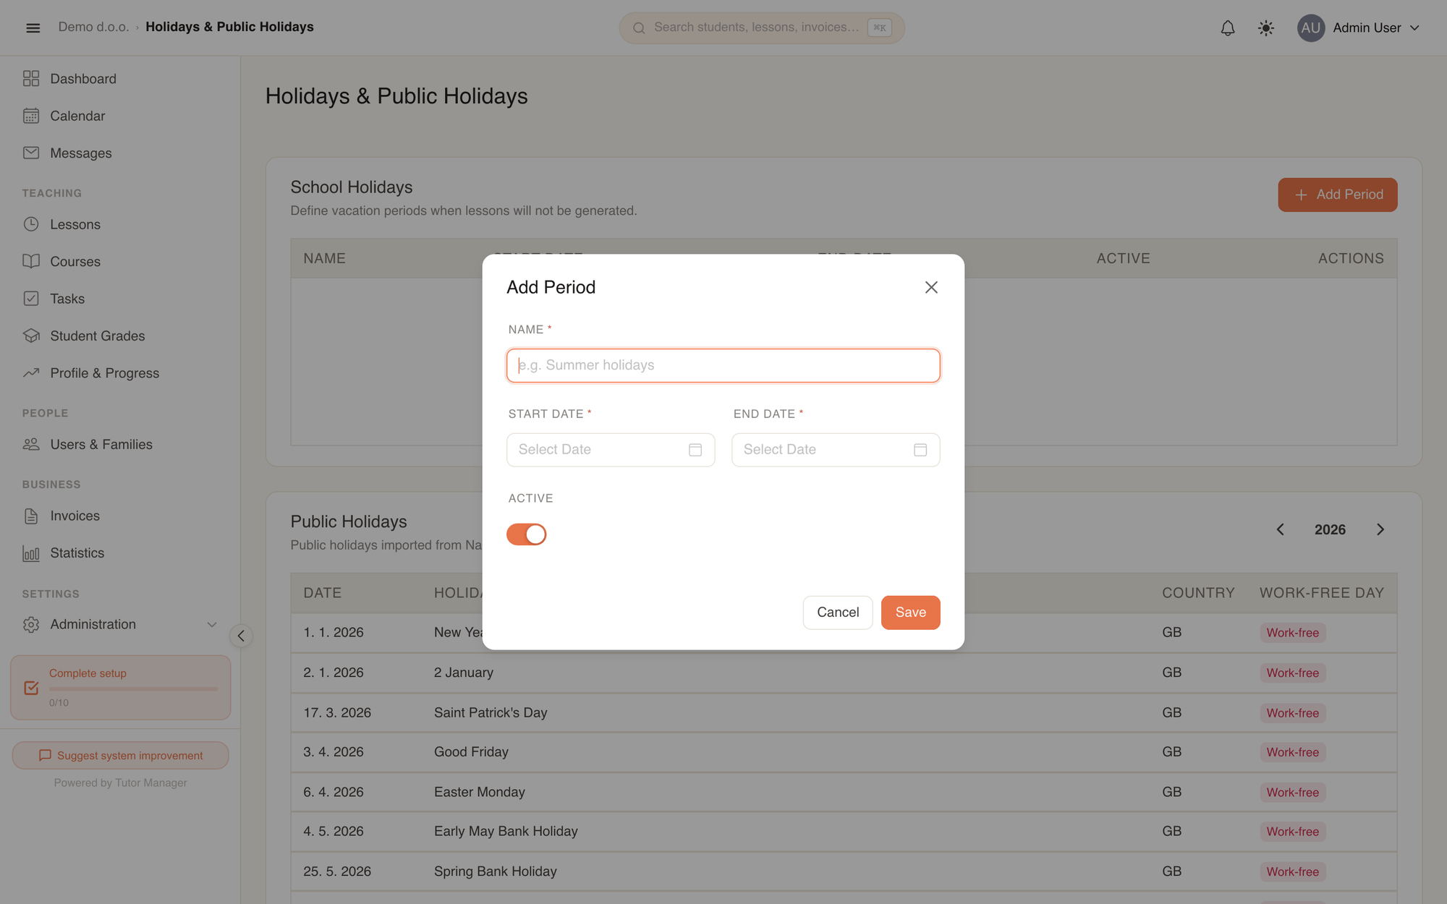Image resolution: width=1447 pixels, height=904 pixels.
Task: Click Suggest system improvement
Action: (x=121, y=755)
